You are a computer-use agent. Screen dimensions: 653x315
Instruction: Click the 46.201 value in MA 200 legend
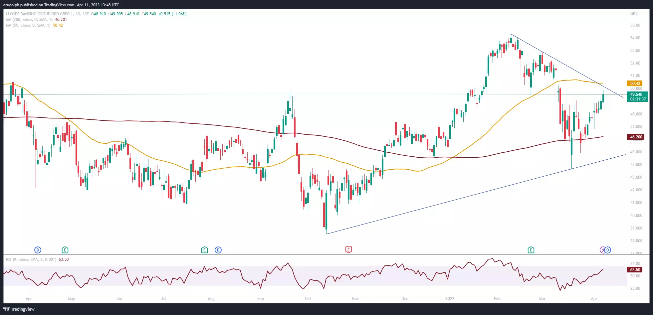tap(61, 20)
